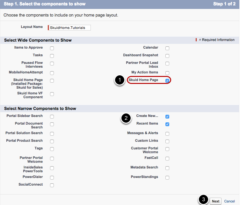
Task: Check the Portal Sidebar Search checkbox
Action: click(52, 117)
